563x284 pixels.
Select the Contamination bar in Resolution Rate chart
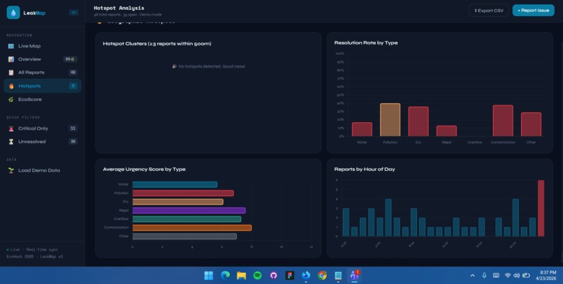(503, 121)
